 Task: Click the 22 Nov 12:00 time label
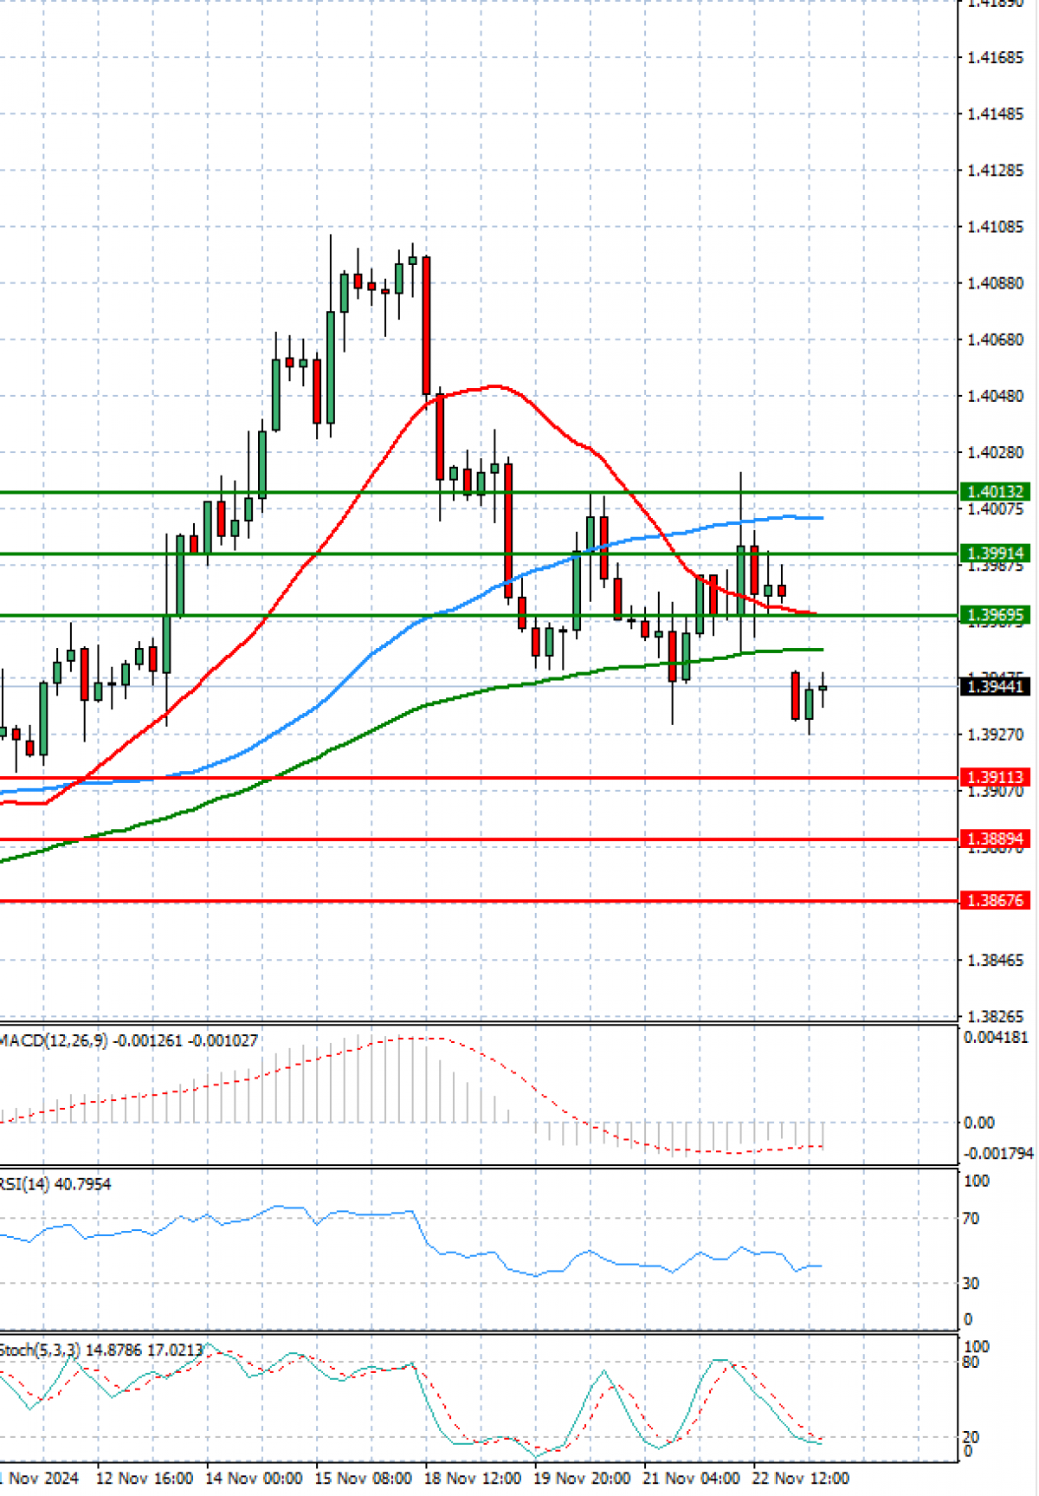point(800,1478)
